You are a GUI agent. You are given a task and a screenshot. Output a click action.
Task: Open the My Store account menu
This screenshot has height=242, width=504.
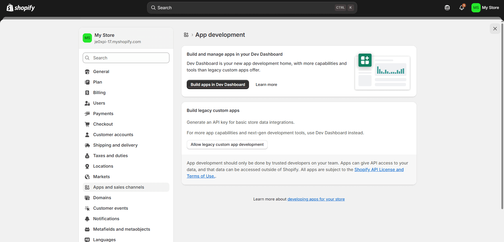click(x=485, y=8)
